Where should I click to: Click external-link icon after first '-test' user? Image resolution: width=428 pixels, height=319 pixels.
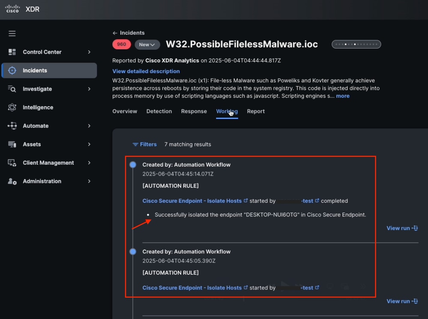tap(317, 201)
